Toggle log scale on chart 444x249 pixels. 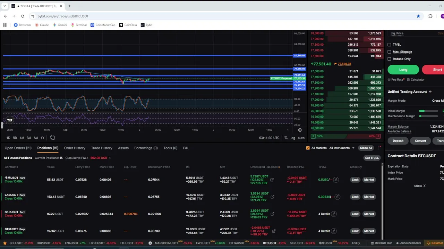[293, 138]
